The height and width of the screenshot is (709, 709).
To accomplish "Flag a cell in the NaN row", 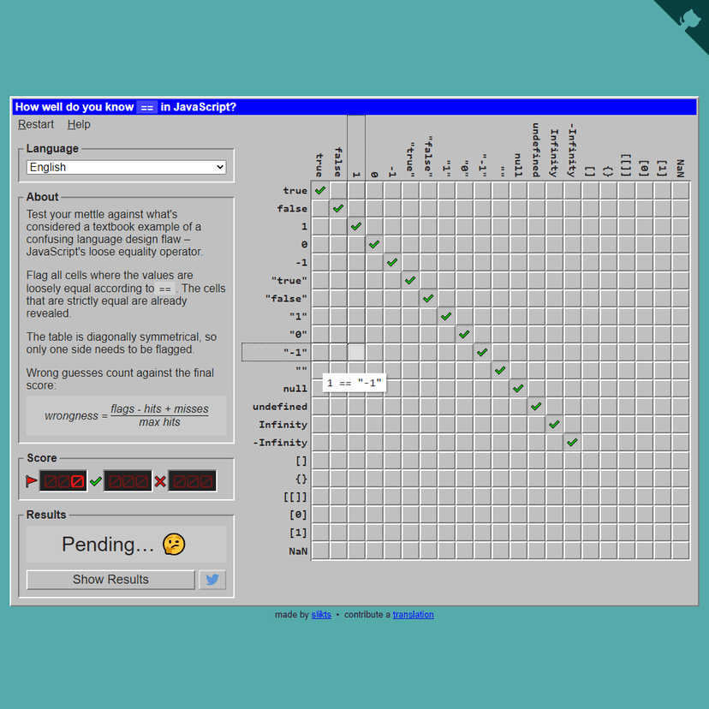I will point(319,551).
